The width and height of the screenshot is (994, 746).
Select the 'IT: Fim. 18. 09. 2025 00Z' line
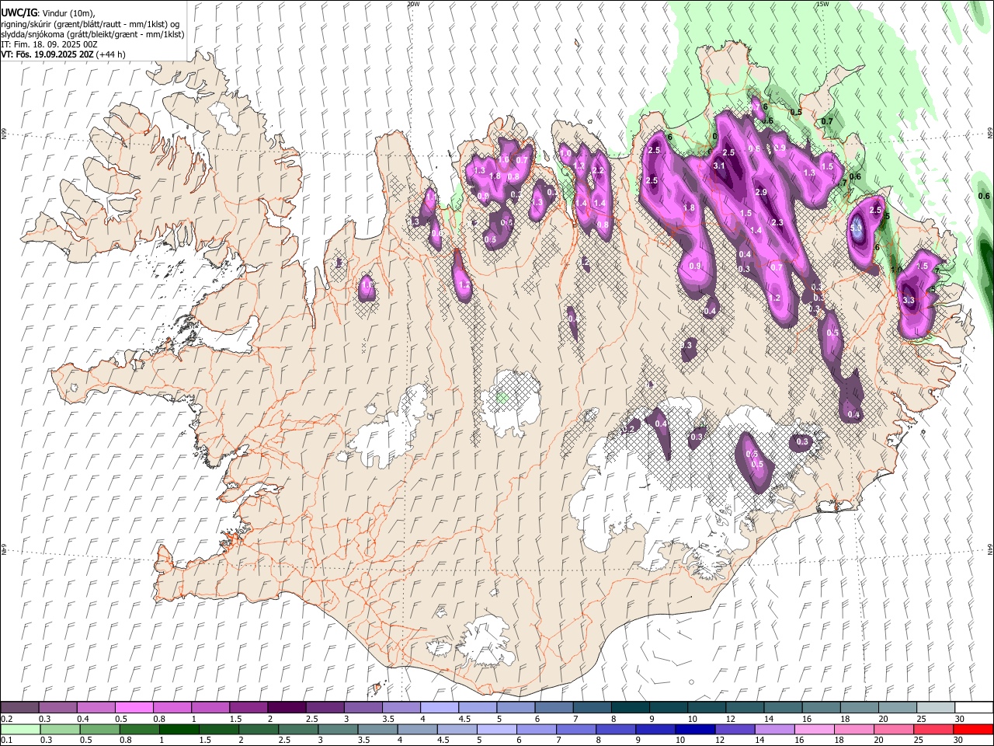tap(49, 44)
